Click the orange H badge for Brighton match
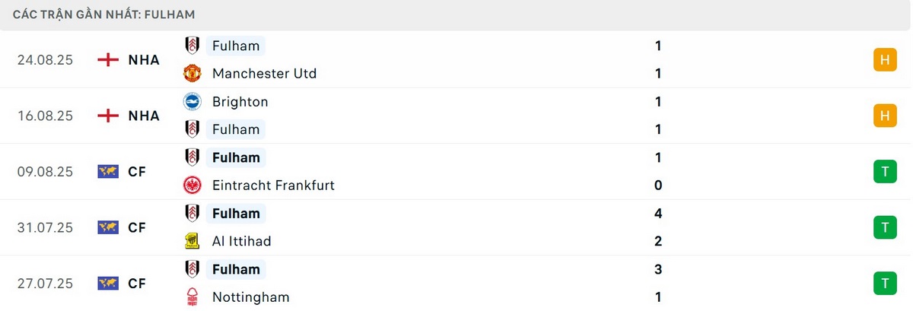The height and width of the screenshot is (311, 913). point(885,116)
